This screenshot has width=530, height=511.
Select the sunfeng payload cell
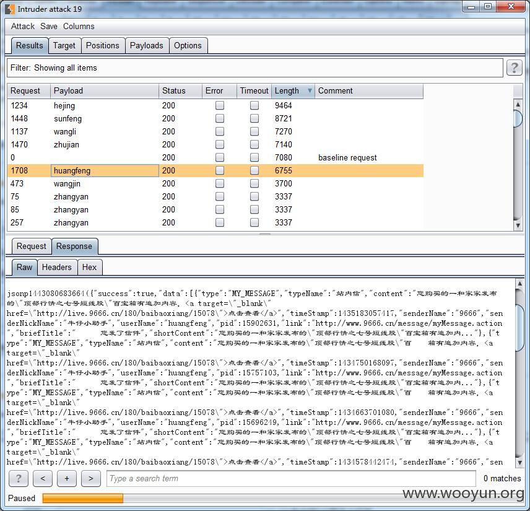pos(105,119)
